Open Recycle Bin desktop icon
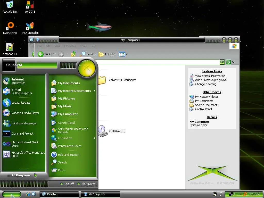The image size is (264, 198). 10,7
